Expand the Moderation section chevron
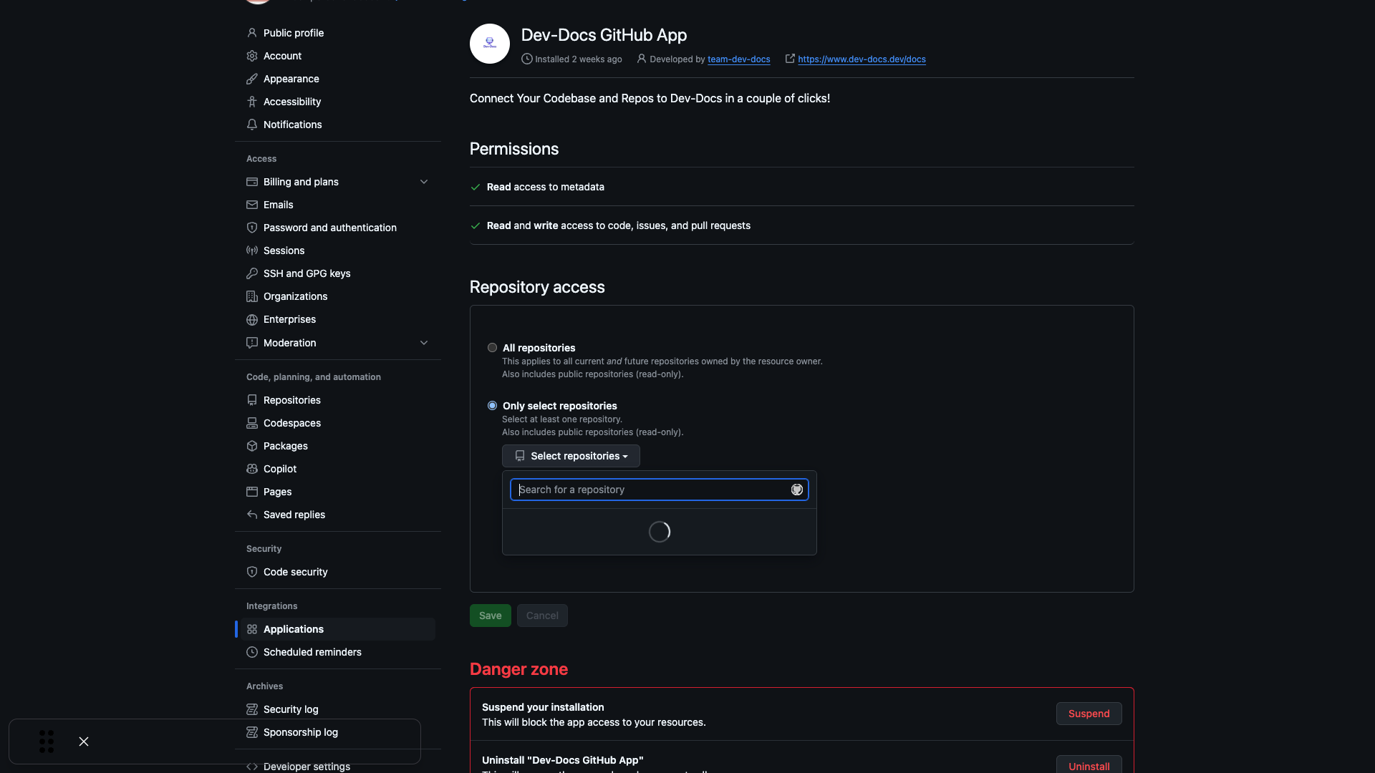Viewport: 1375px width, 773px height. [x=424, y=343]
